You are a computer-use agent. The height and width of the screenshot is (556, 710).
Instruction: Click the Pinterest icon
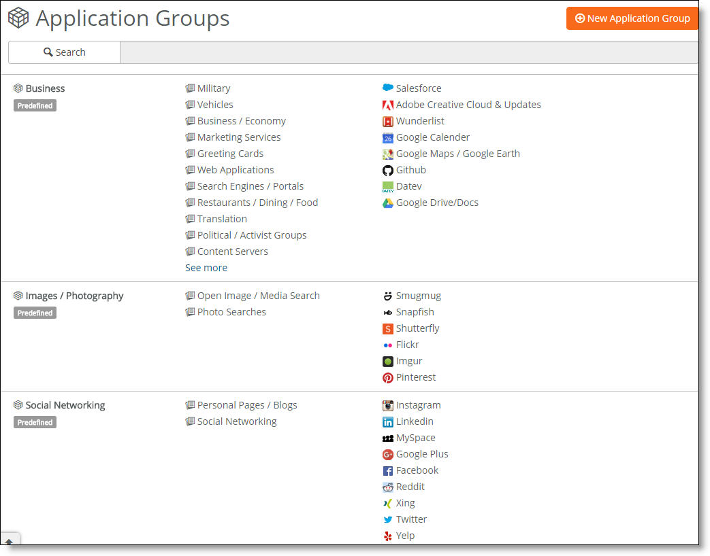pos(388,377)
